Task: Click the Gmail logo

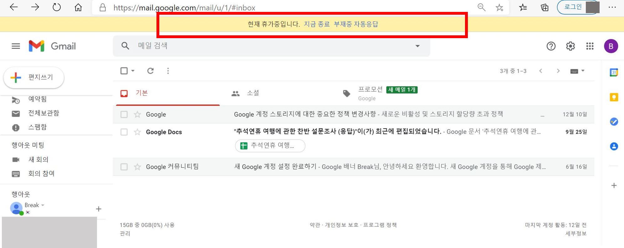Action: [x=52, y=46]
